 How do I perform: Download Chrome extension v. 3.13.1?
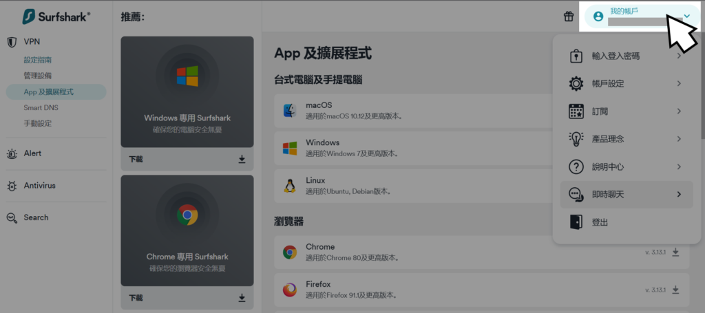pyautogui.click(x=675, y=252)
